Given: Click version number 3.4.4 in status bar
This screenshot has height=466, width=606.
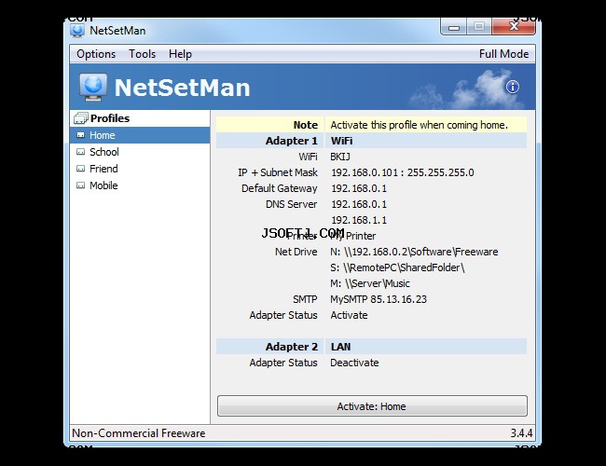Looking at the screenshot, I should (521, 433).
